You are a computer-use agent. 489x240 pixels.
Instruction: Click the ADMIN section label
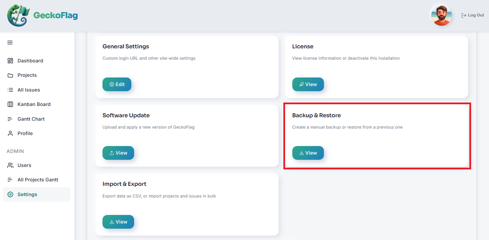tap(15, 151)
